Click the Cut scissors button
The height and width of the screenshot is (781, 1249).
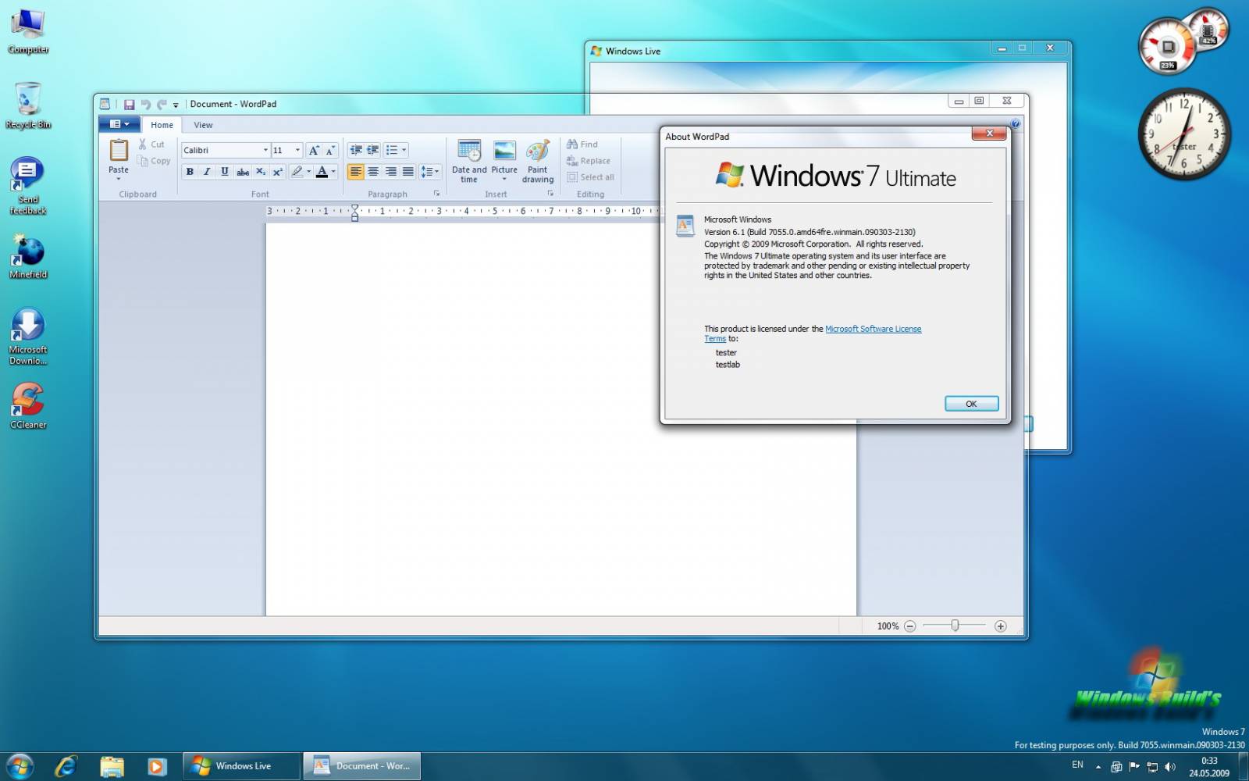pyautogui.click(x=151, y=144)
